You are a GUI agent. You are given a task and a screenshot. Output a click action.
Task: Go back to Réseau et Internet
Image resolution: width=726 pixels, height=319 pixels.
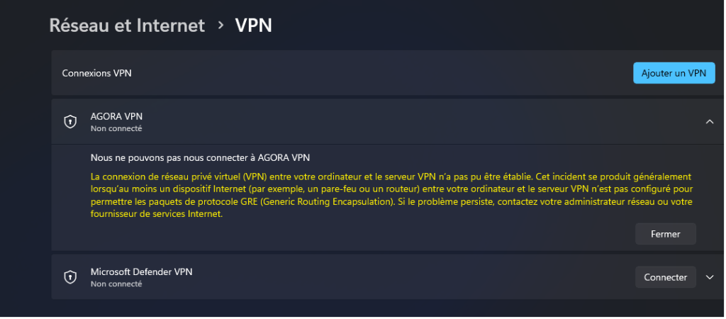[x=127, y=25]
